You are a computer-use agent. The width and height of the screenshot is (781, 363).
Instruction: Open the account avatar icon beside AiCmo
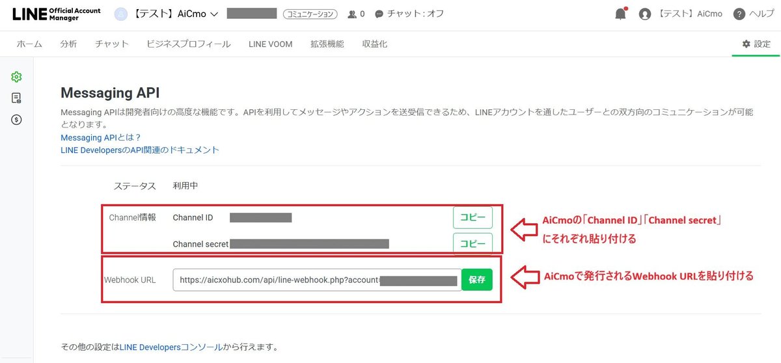pyautogui.click(x=121, y=14)
